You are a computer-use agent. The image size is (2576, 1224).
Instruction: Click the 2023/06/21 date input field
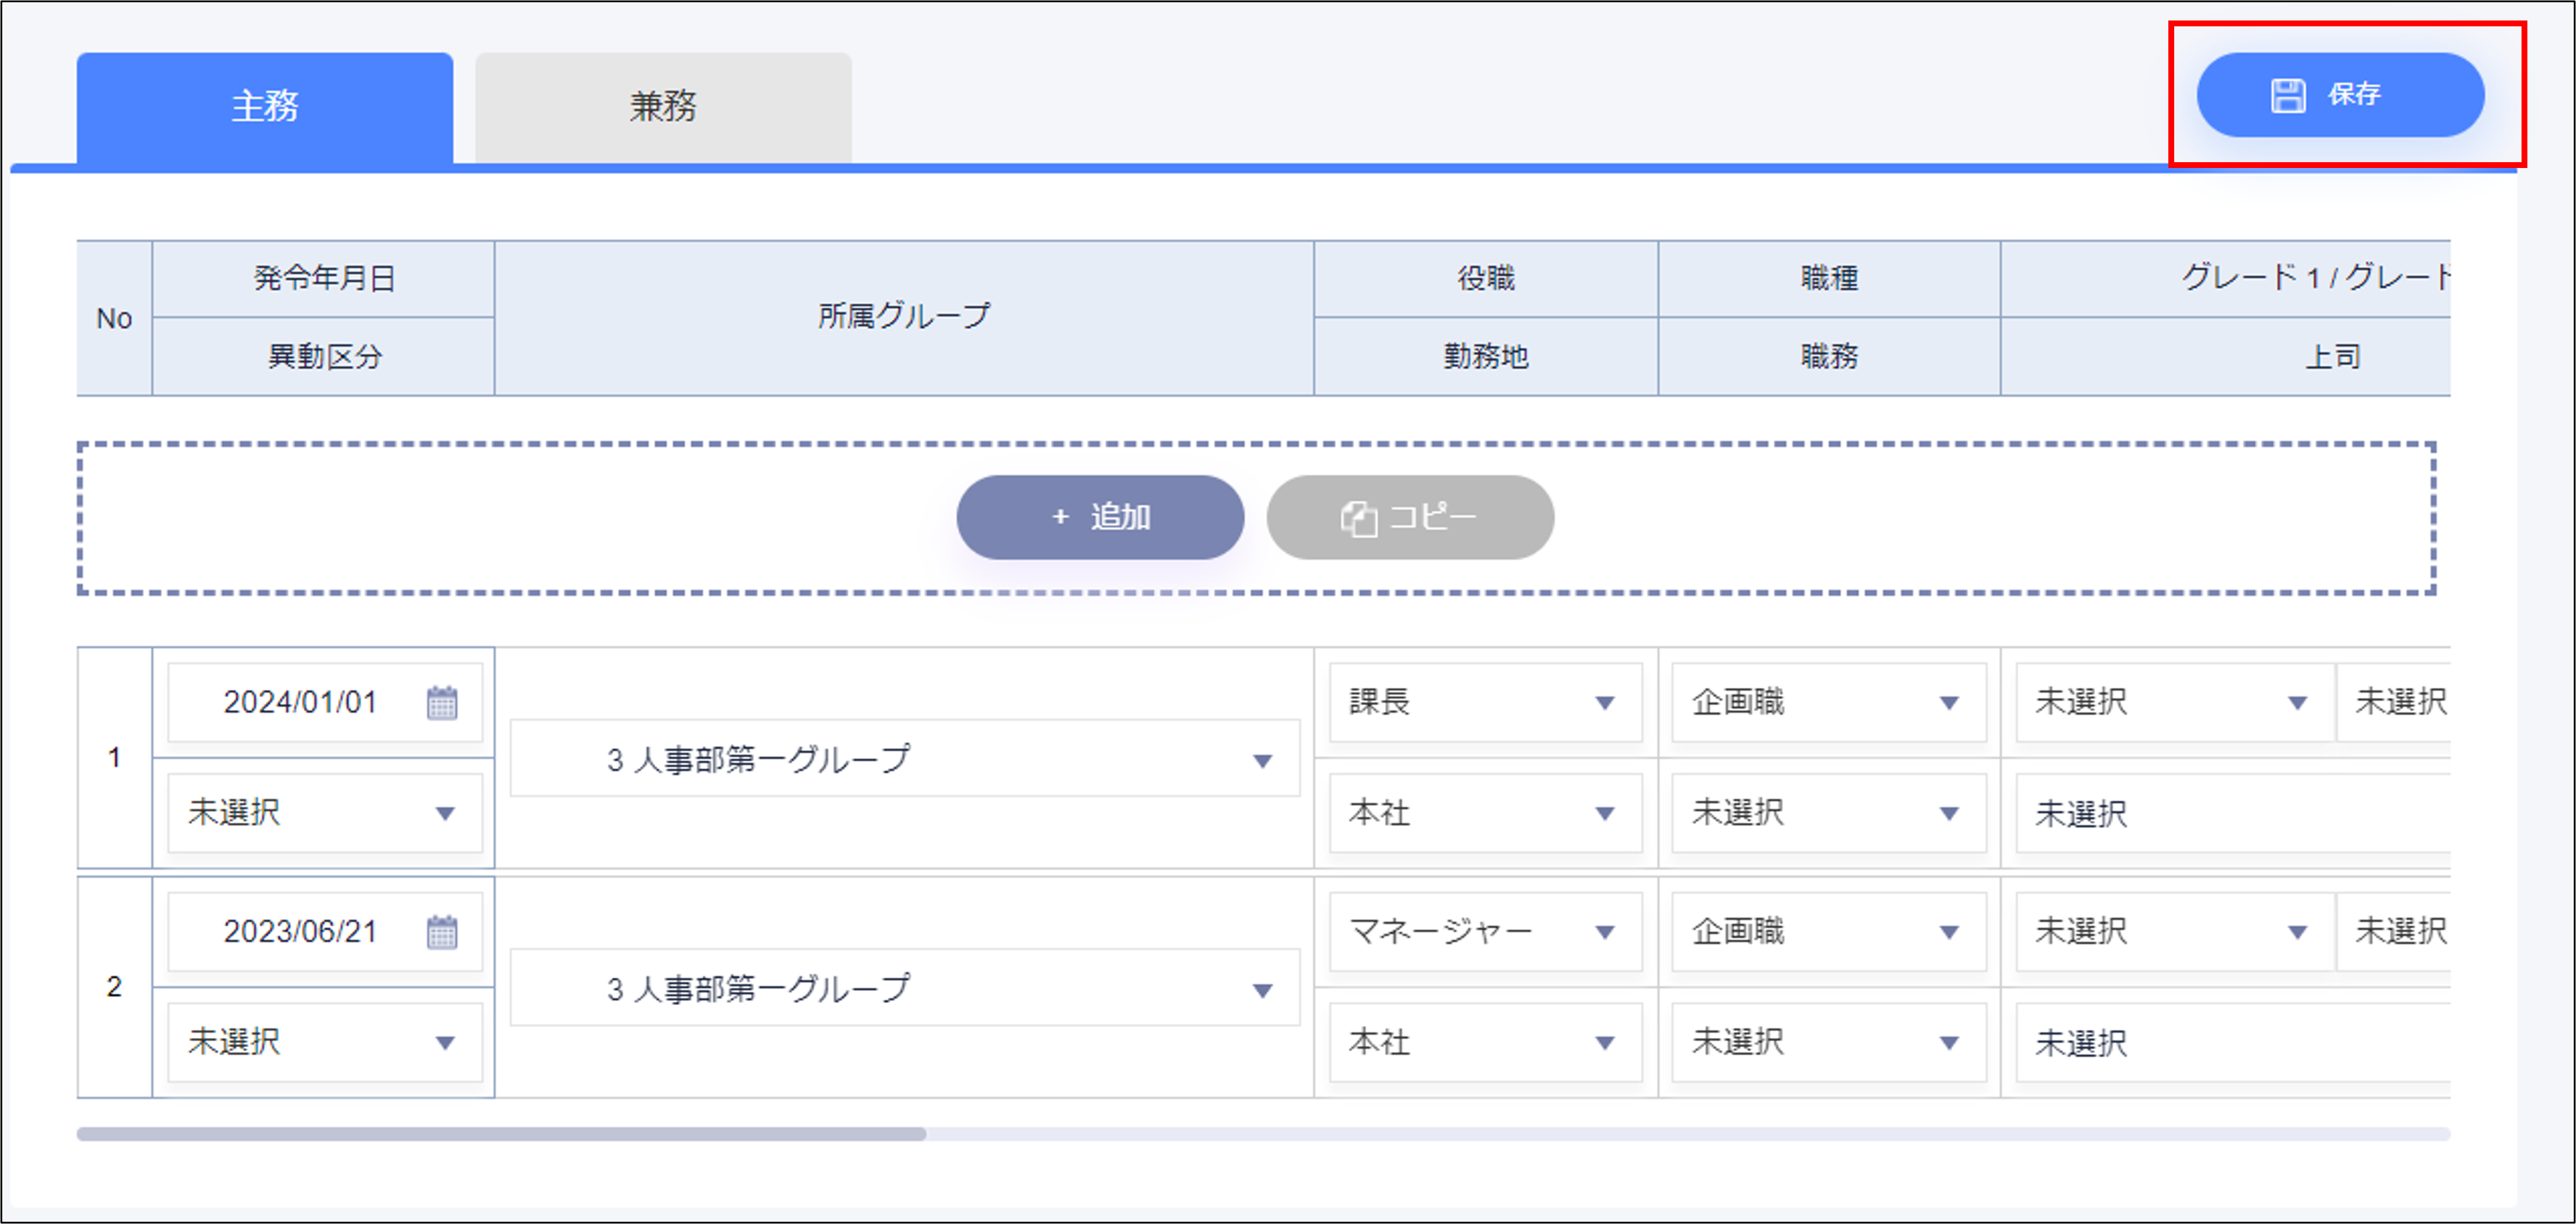click(x=300, y=932)
